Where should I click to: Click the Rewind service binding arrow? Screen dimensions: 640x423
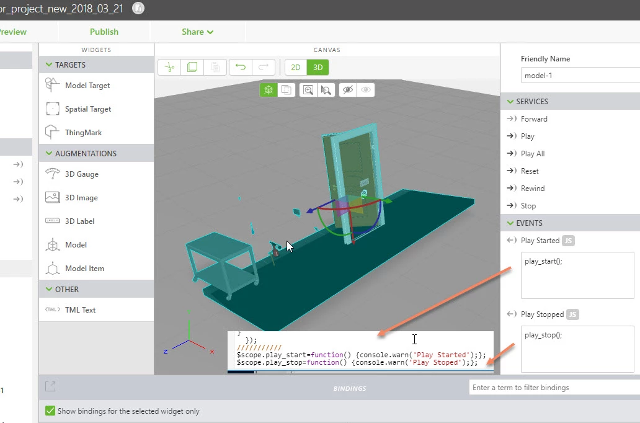coord(512,188)
